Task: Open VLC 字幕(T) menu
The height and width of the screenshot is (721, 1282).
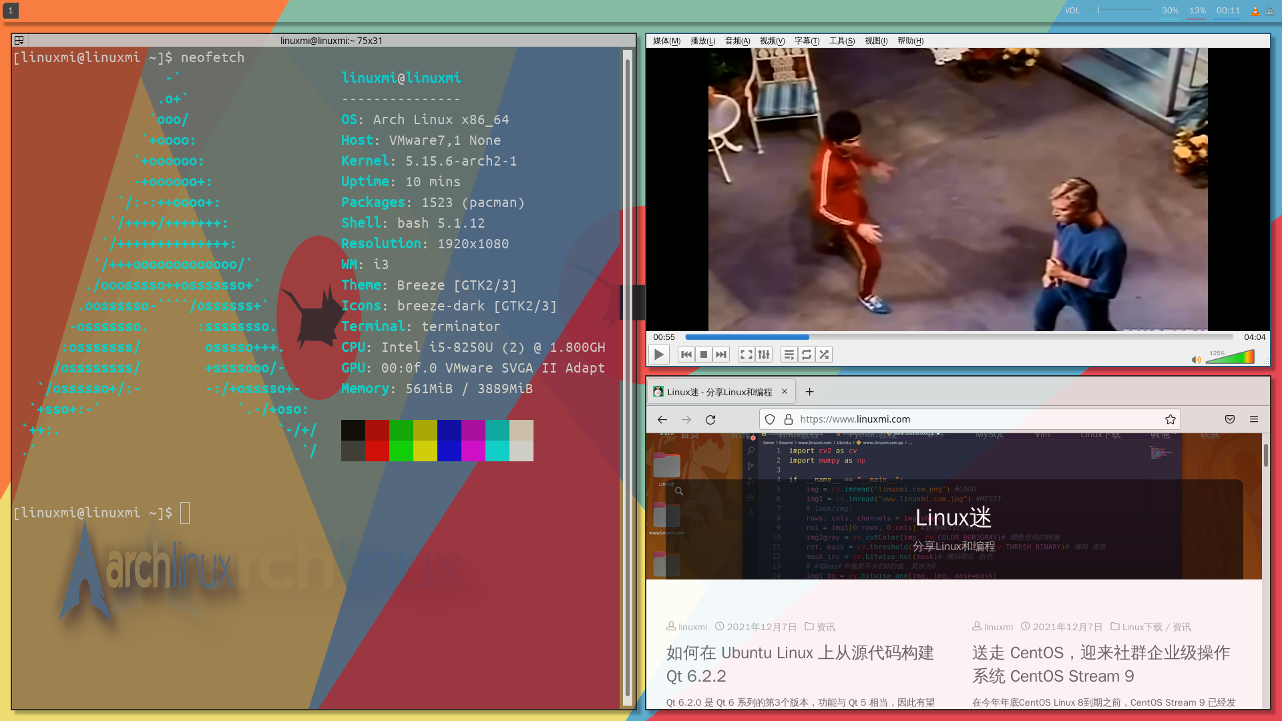Action: point(807,41)
